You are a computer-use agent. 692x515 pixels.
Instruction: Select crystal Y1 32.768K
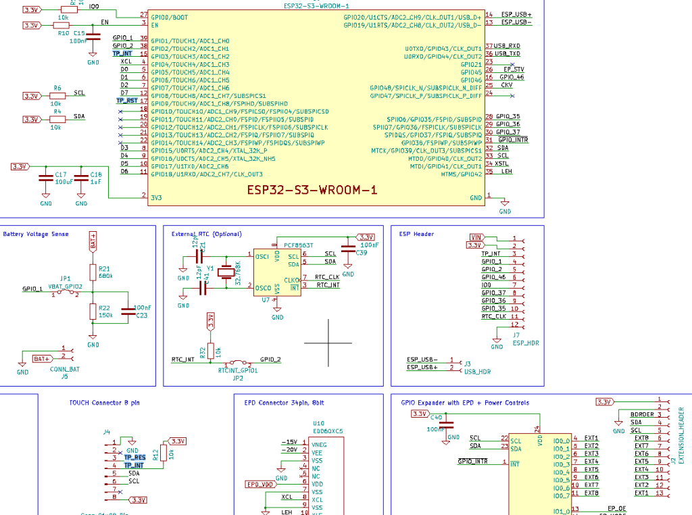click(228, 273)
